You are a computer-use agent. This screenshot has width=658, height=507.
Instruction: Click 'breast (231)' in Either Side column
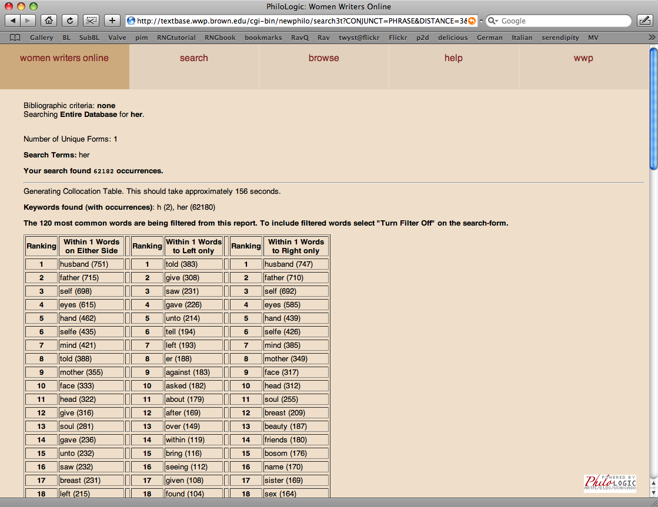click(91, 481)
